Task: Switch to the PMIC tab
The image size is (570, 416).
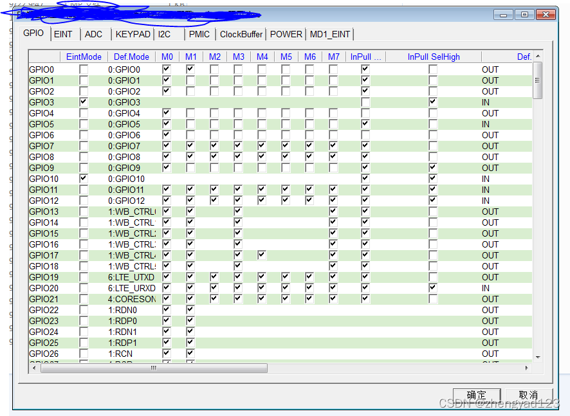Action: [x=199, y=34]
